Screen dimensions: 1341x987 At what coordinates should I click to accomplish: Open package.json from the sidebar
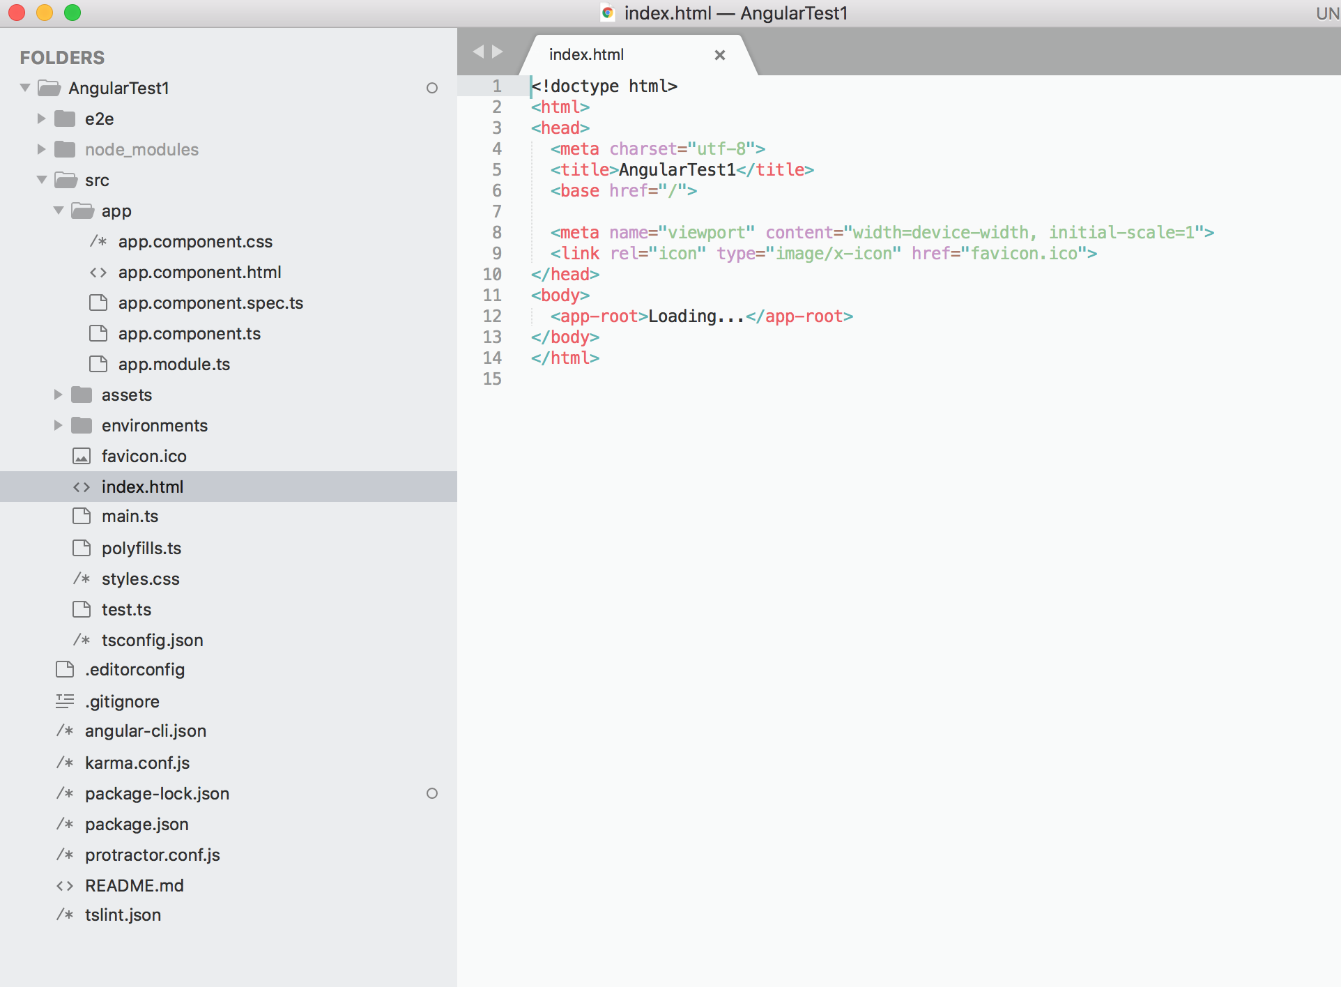click(x=137, y=825)
